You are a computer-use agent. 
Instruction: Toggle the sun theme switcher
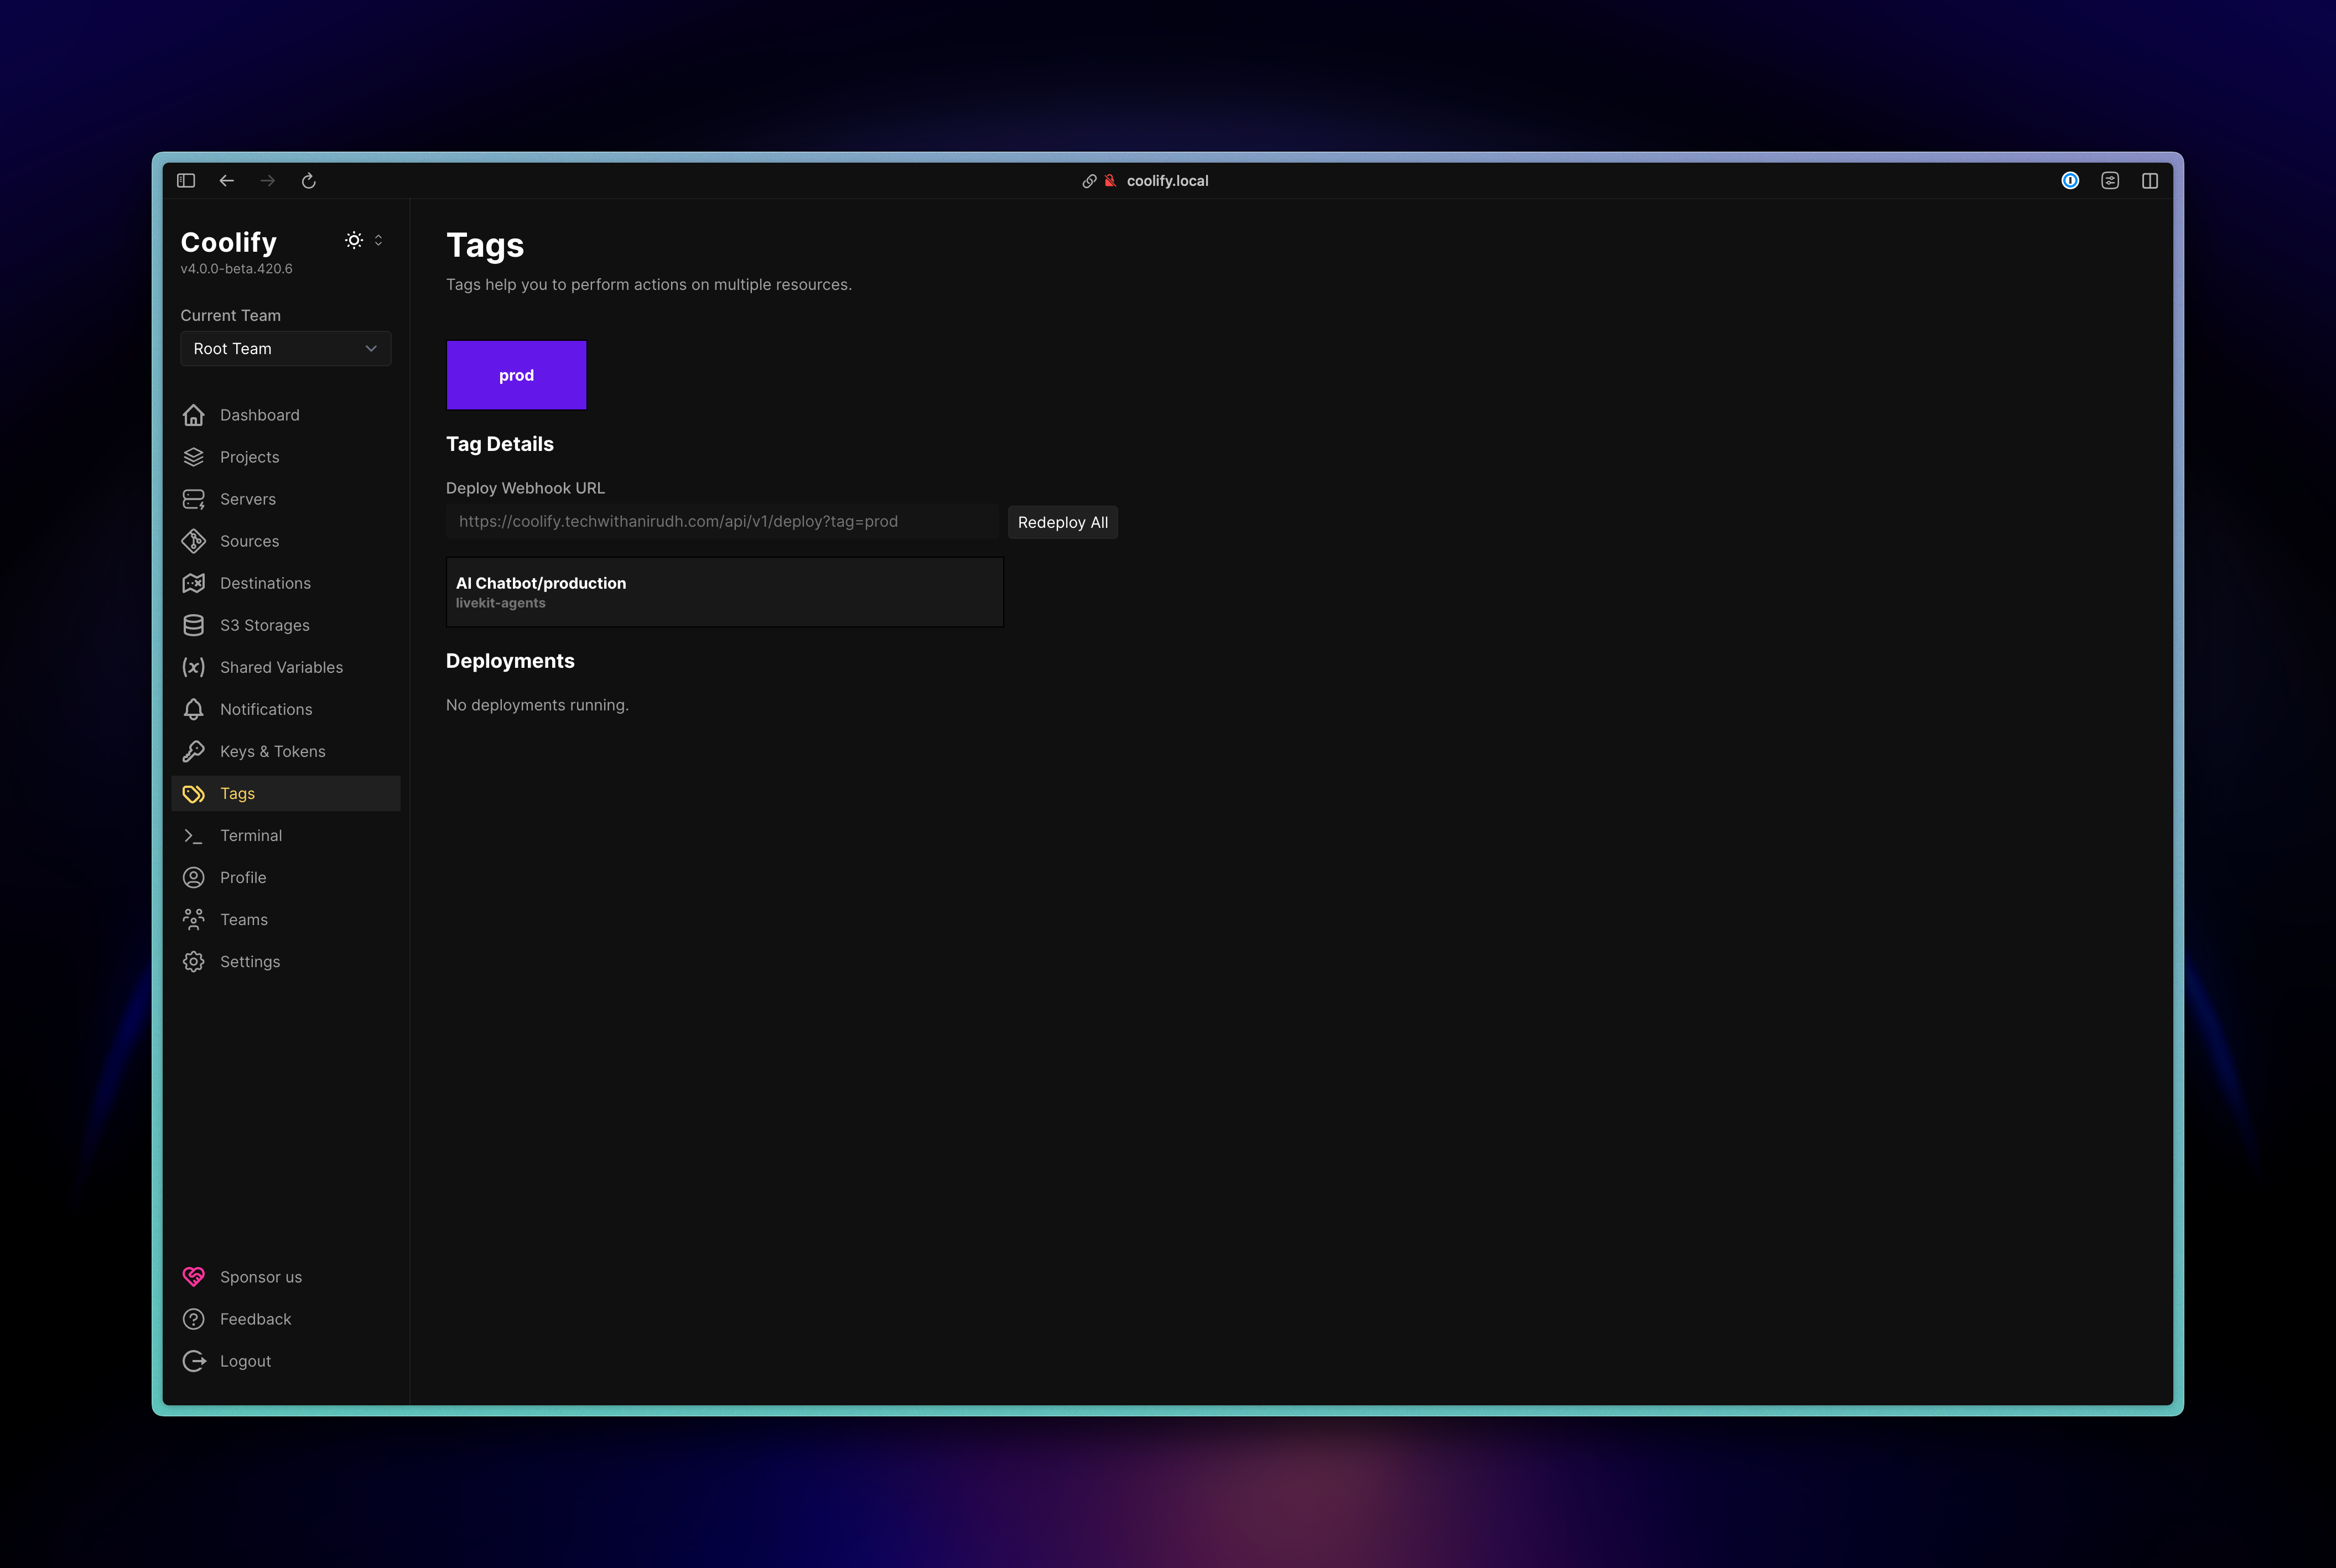[x=354, y=240]
